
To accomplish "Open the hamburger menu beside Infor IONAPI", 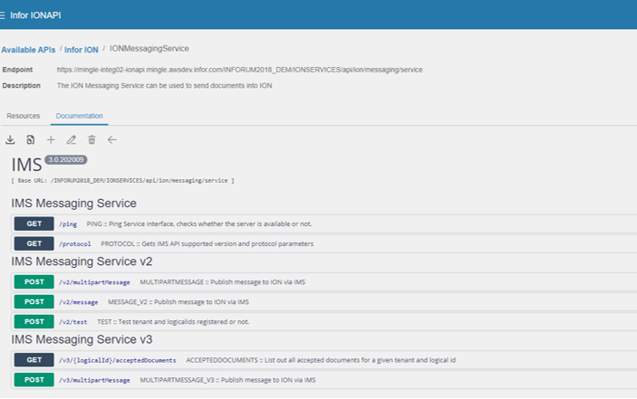I will [4, 15].
